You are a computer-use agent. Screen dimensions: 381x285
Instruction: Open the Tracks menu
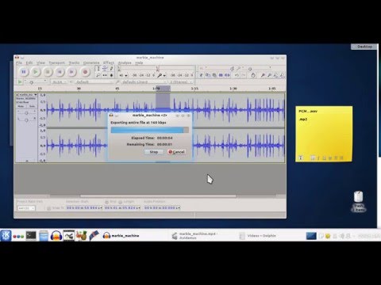(x=74, y=63)
